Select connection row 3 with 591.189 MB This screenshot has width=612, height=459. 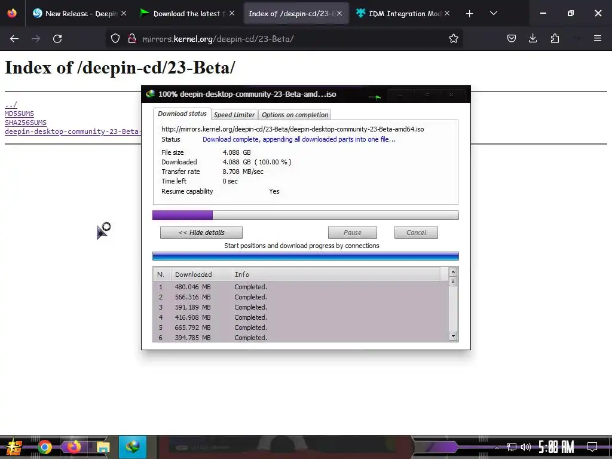pyautogui.click(x=301, y=307)
